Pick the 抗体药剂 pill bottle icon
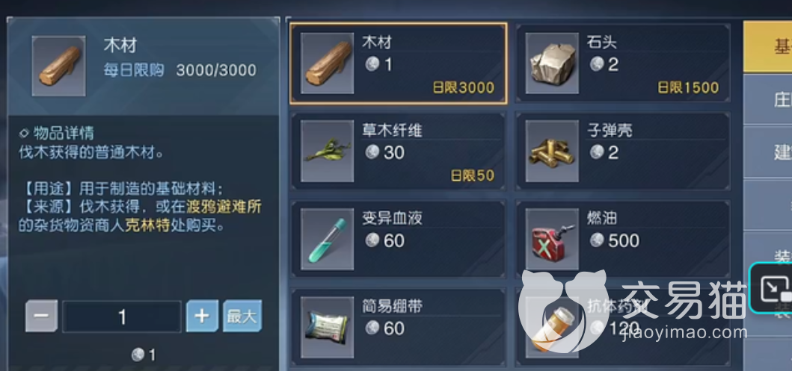The image size is (792, 371). coord(552,327)
